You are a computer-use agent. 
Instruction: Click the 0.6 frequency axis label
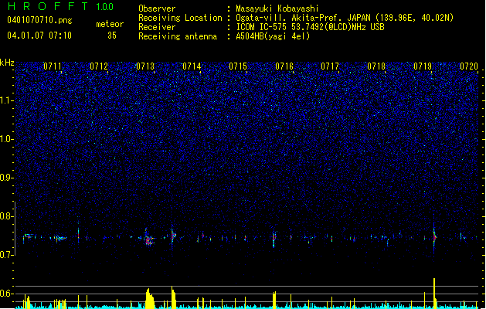pos(6,294)
